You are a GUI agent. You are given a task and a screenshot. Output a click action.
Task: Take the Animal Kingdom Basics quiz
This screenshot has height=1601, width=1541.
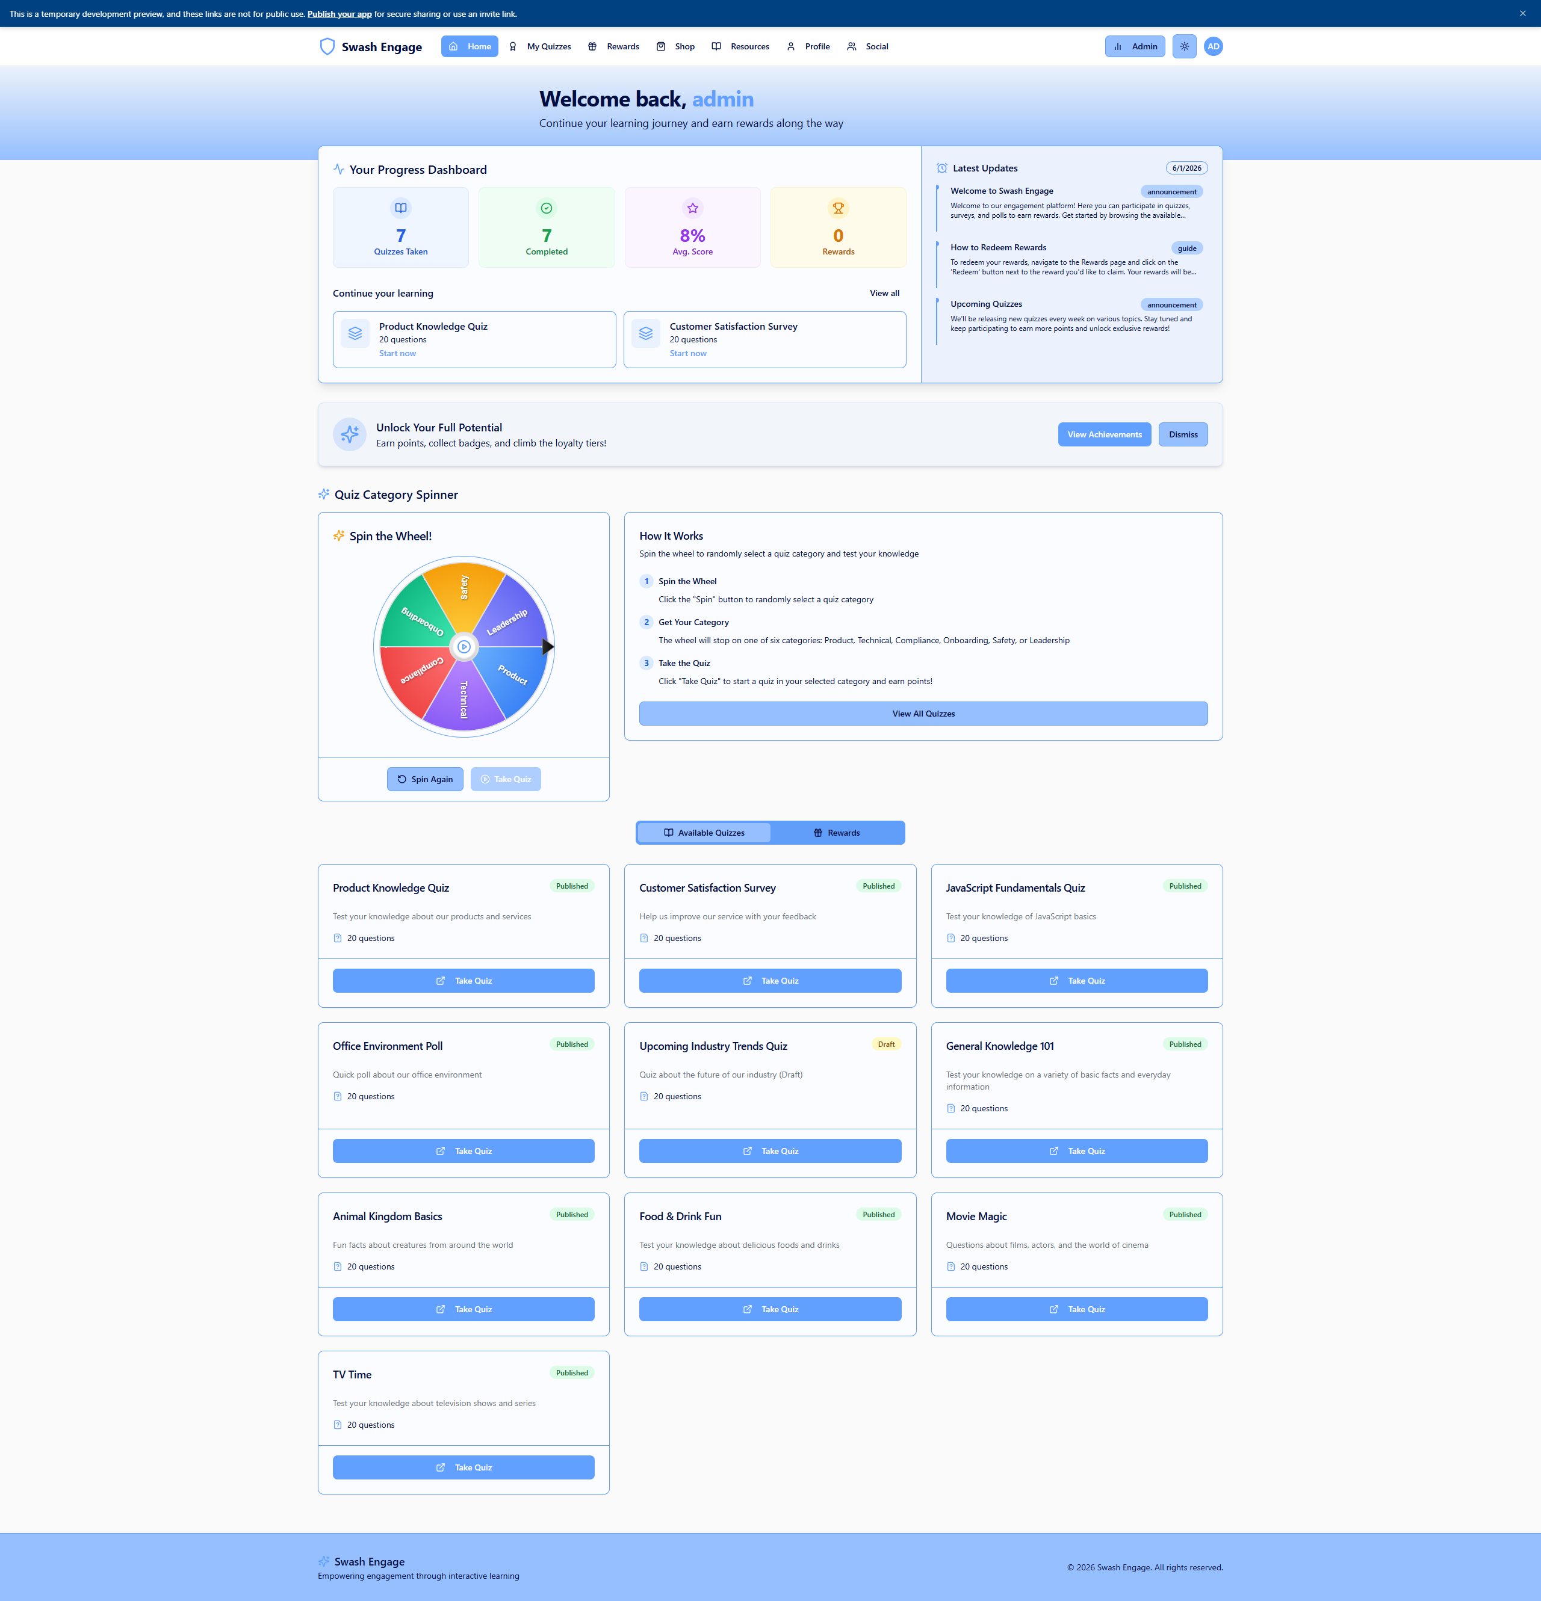click(464, 1309)
